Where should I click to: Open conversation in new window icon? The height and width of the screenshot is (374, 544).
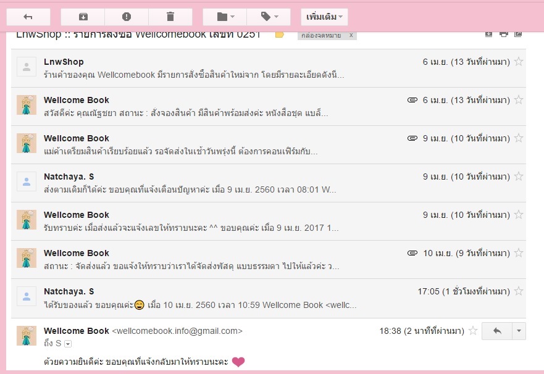(519, 34)
